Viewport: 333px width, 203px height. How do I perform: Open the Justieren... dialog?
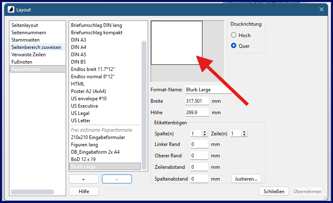pyautogui.click(x=246, y=179)
